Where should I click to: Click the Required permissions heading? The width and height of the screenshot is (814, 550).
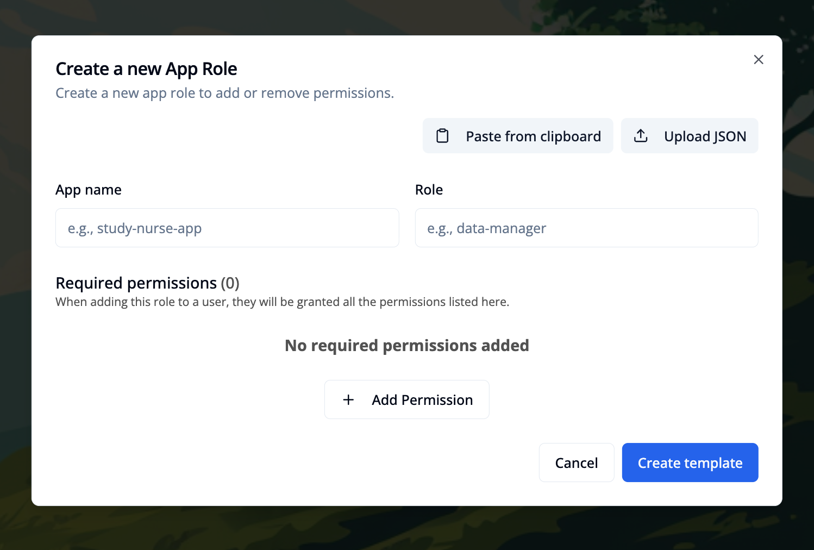136,283
